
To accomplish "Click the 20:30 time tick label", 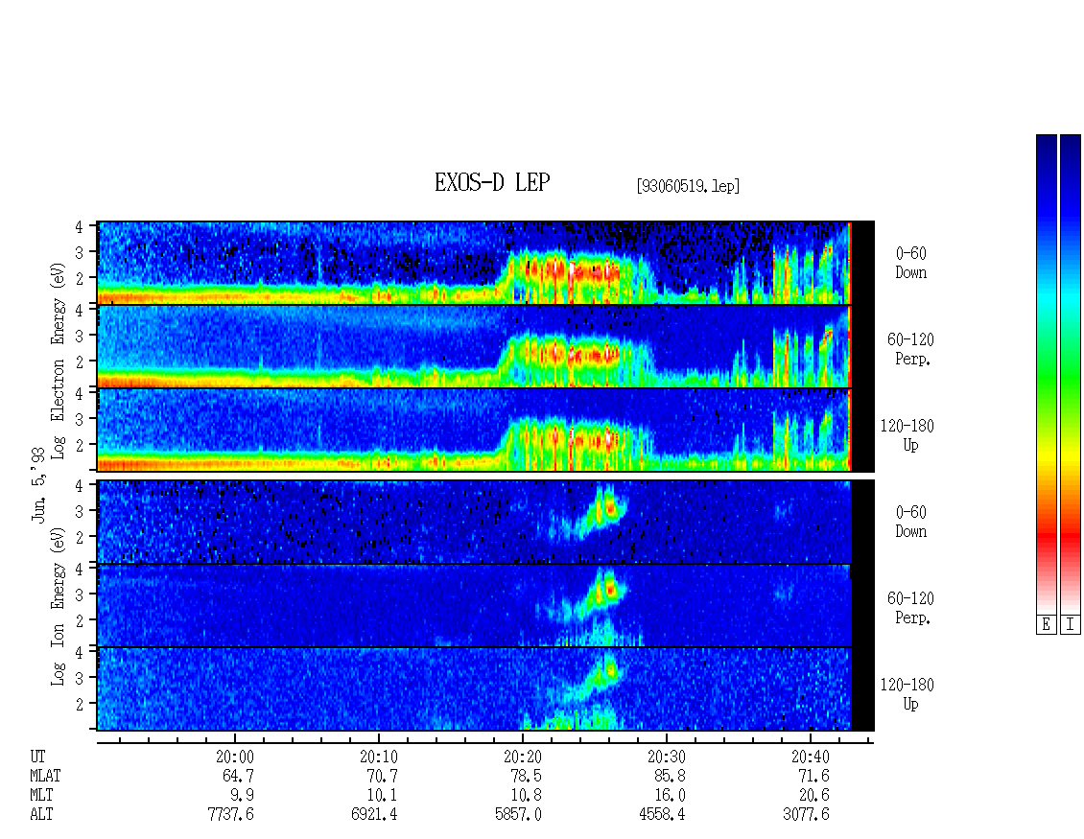I will (x=667, y=757).
